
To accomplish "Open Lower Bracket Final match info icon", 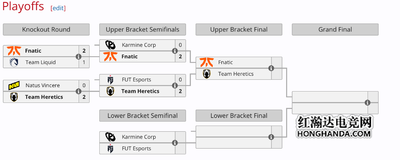I will point(271,137).
